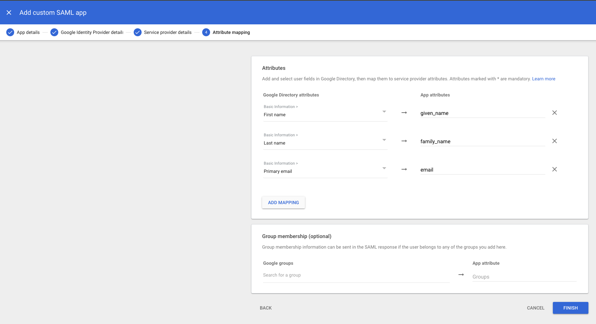Viewport: 596px width, 324px height.
Task: Go to the App details step
Action: (28, 32)
